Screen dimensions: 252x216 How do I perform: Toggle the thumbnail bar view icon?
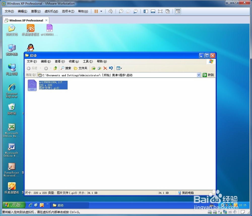pos(153,11)
